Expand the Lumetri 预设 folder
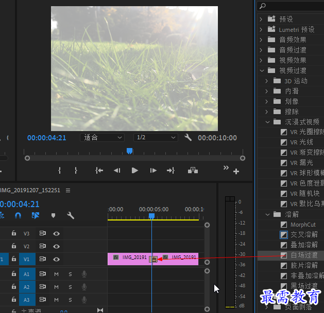 [x=261, y=29]
